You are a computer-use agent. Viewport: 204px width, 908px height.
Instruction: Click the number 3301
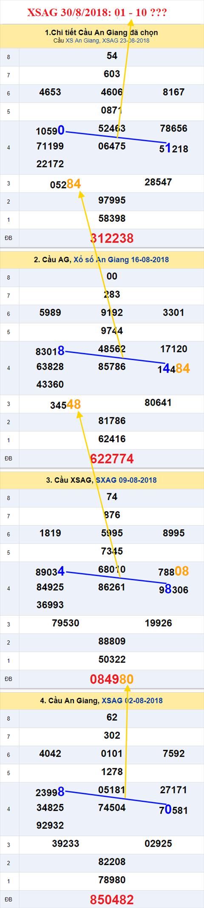(174, 313)
